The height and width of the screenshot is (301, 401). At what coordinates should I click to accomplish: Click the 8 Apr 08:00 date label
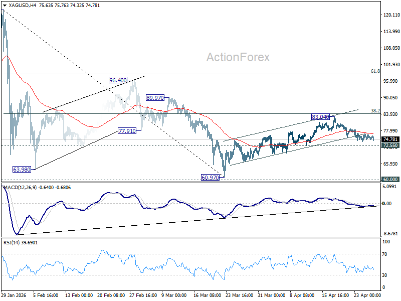(x=302, y=295)
